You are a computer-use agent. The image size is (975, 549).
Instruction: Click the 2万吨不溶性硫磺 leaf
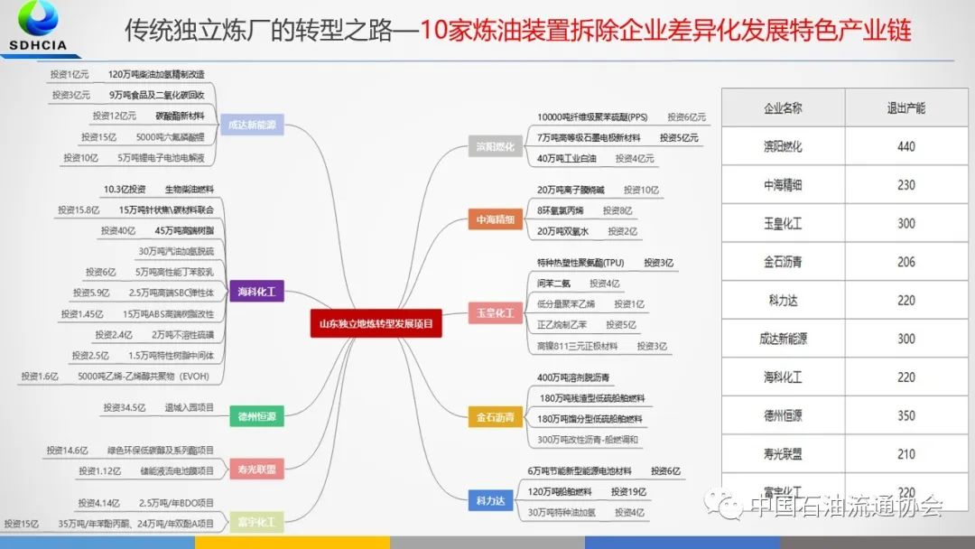point(182,334)
